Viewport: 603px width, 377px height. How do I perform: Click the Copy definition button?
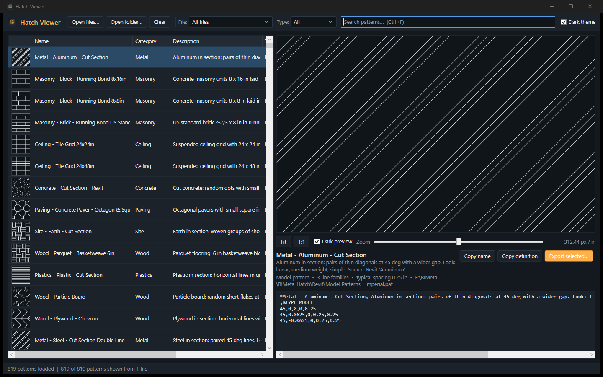[520, 256]
